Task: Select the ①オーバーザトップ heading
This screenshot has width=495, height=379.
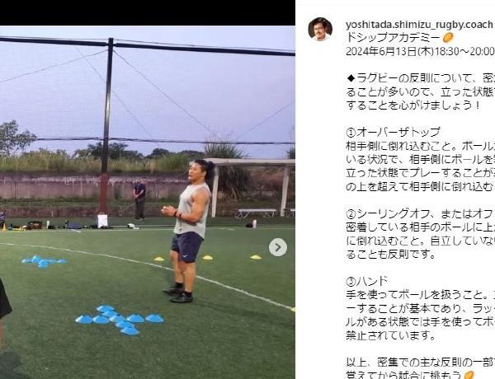Action: [393, 132]
